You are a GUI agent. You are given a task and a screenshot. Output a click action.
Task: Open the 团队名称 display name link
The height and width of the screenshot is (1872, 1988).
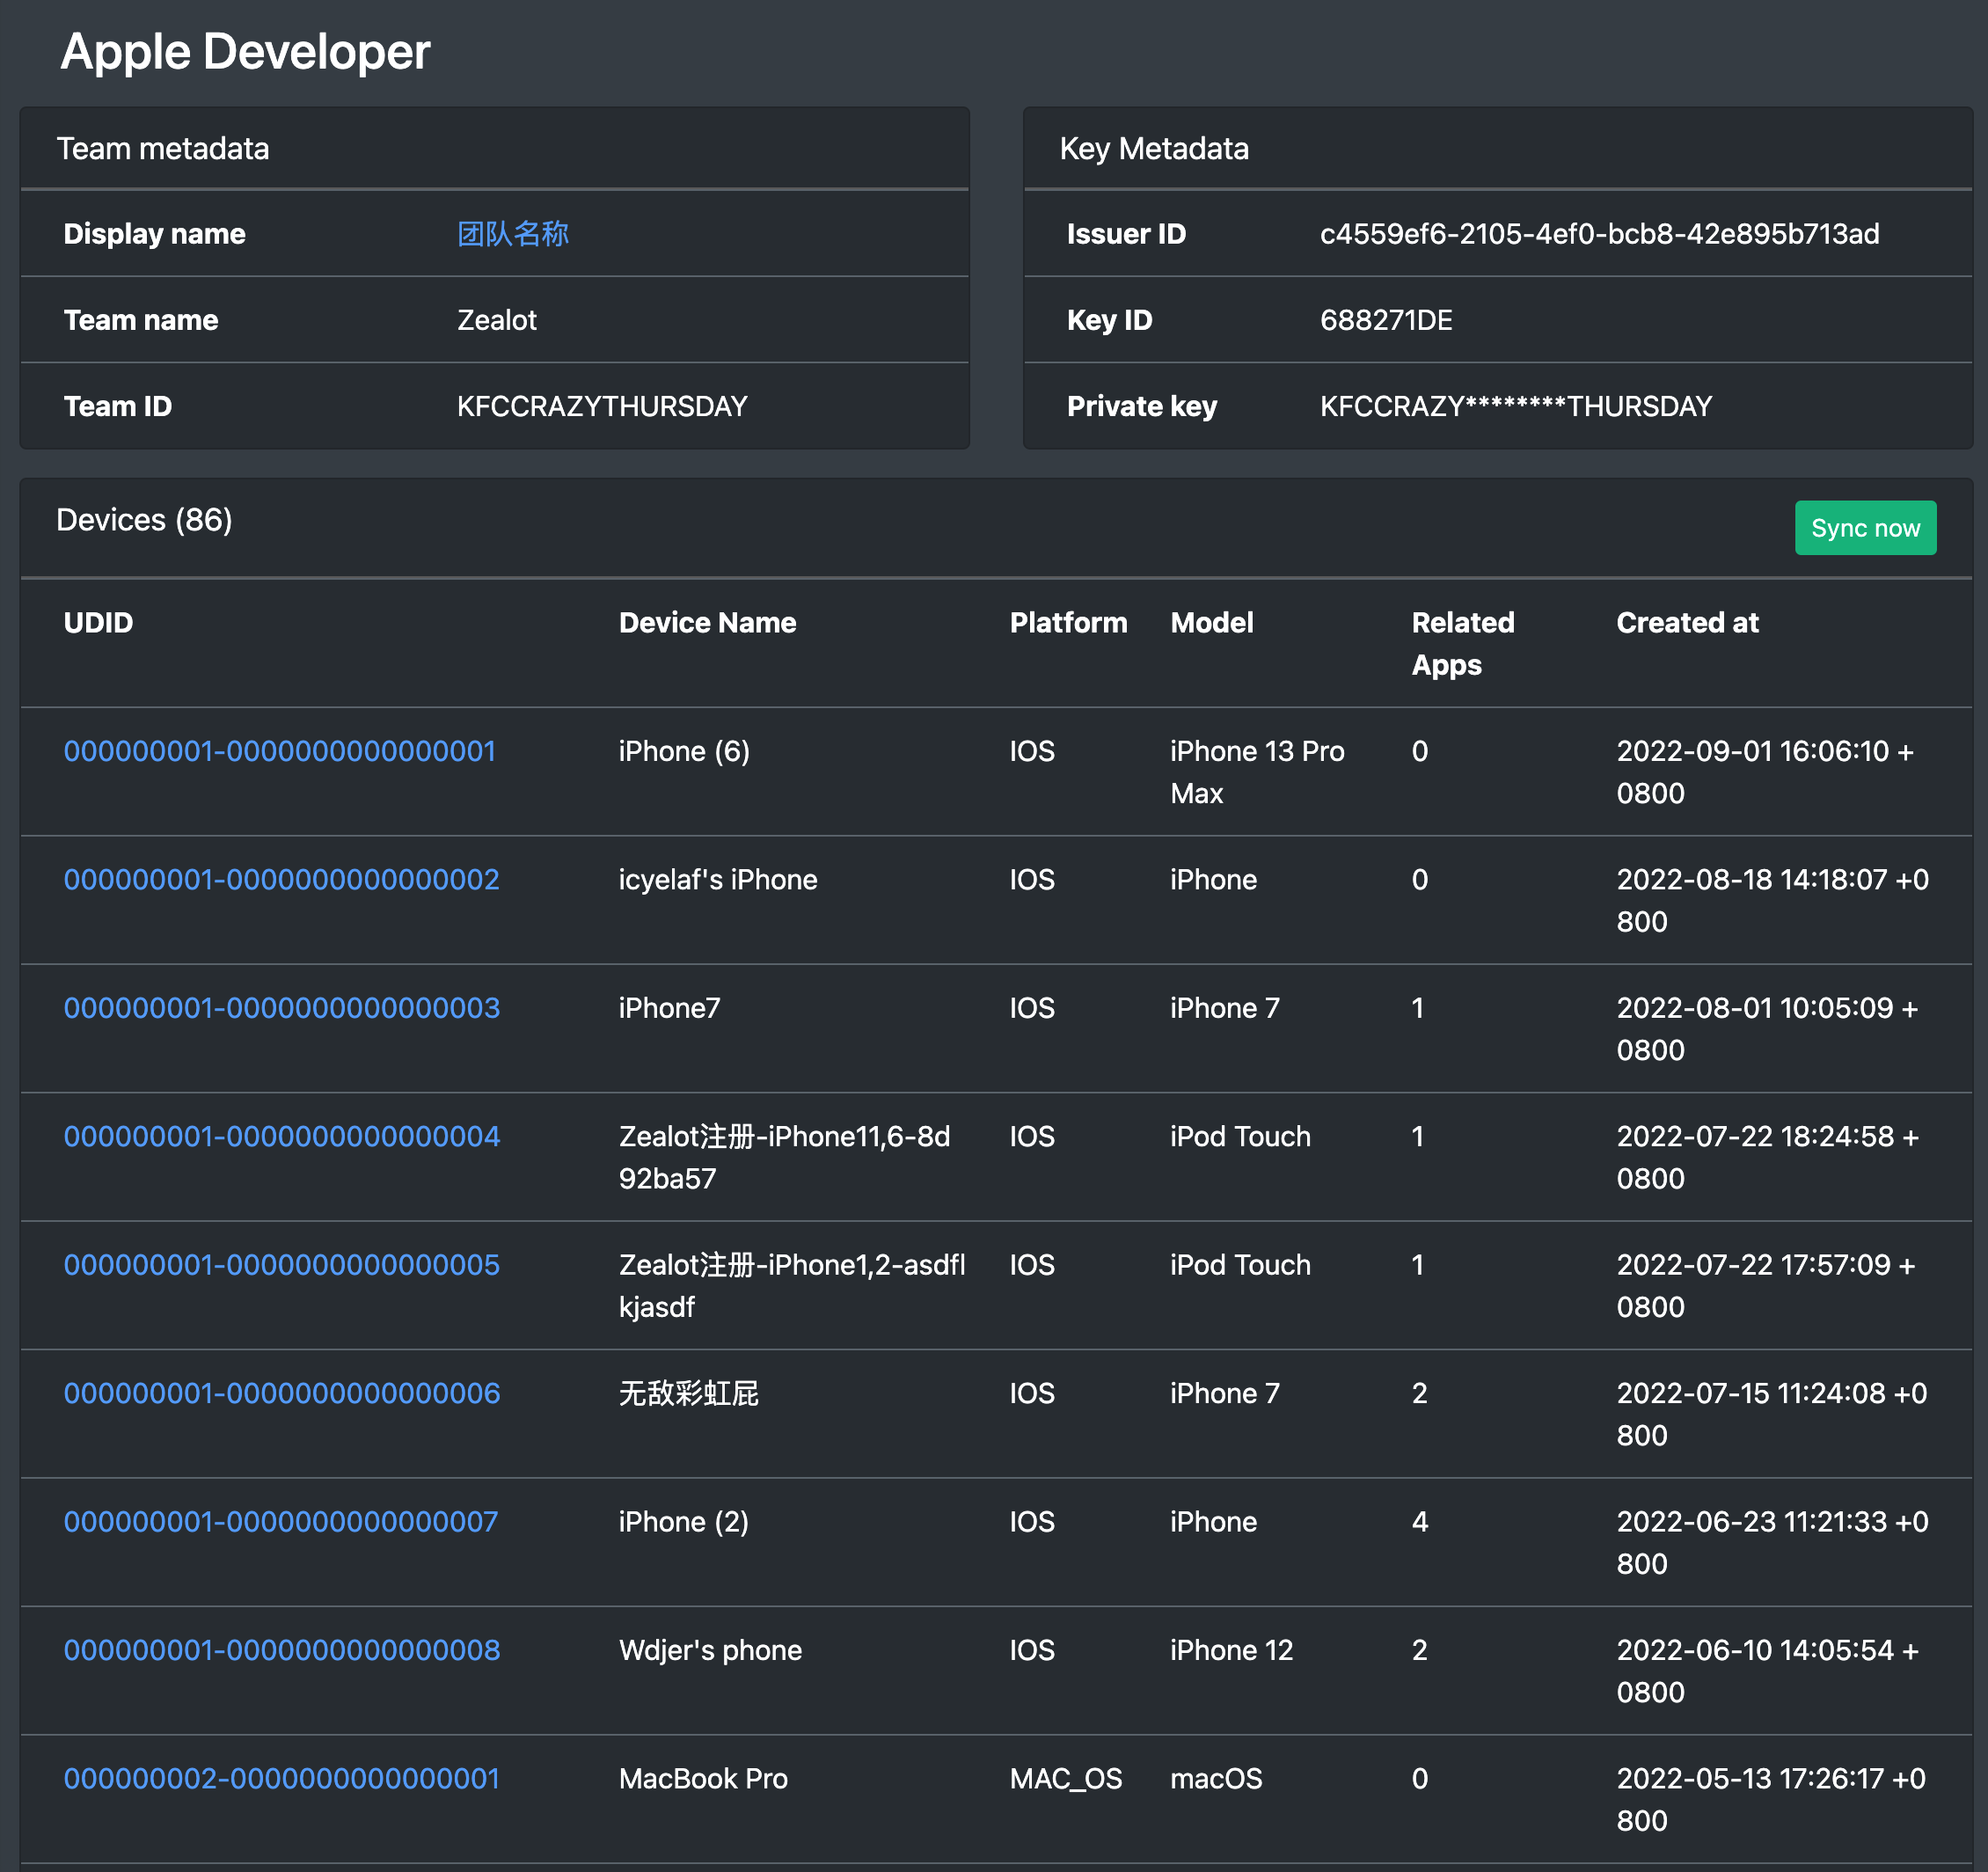(513, 234)
